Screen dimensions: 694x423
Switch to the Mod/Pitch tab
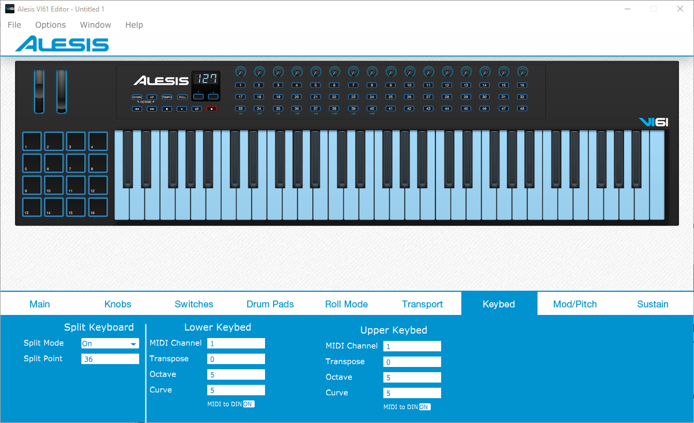point(575,304)
